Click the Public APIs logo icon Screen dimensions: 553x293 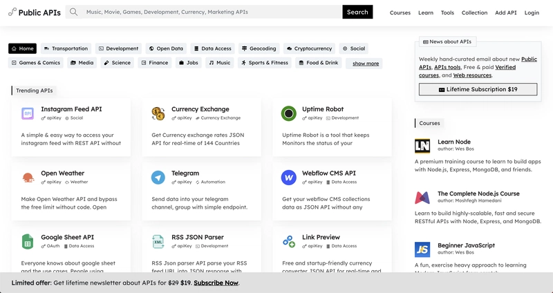tap(12, 12)
